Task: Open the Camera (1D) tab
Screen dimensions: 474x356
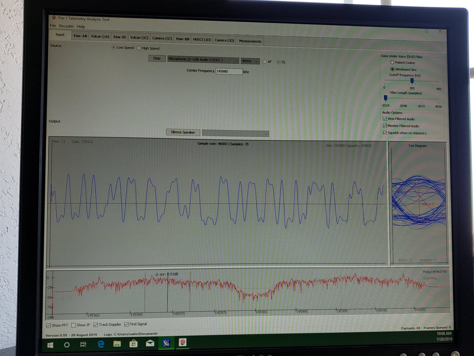Action: point(224,40)
